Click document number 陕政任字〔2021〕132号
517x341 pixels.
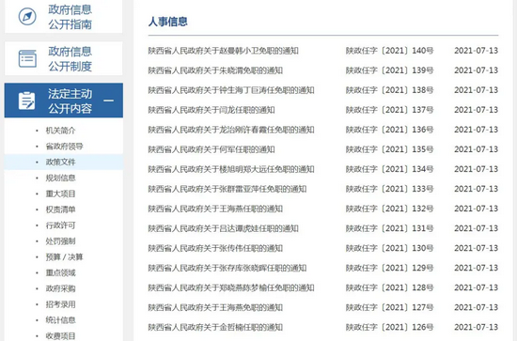tap(389, 209)
